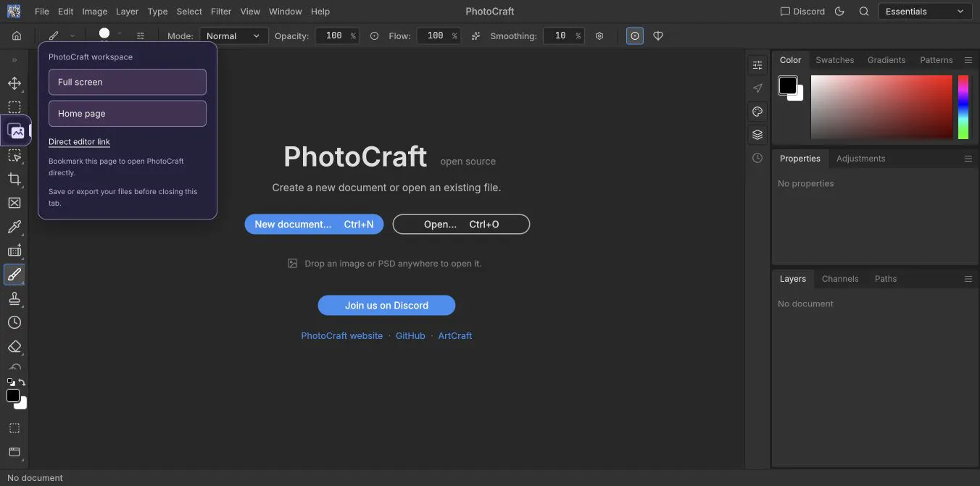Select the Clone Stamp tool
The width and height of the screenshot is (980, 486).
pyautogui.click(x=14, y=298)
